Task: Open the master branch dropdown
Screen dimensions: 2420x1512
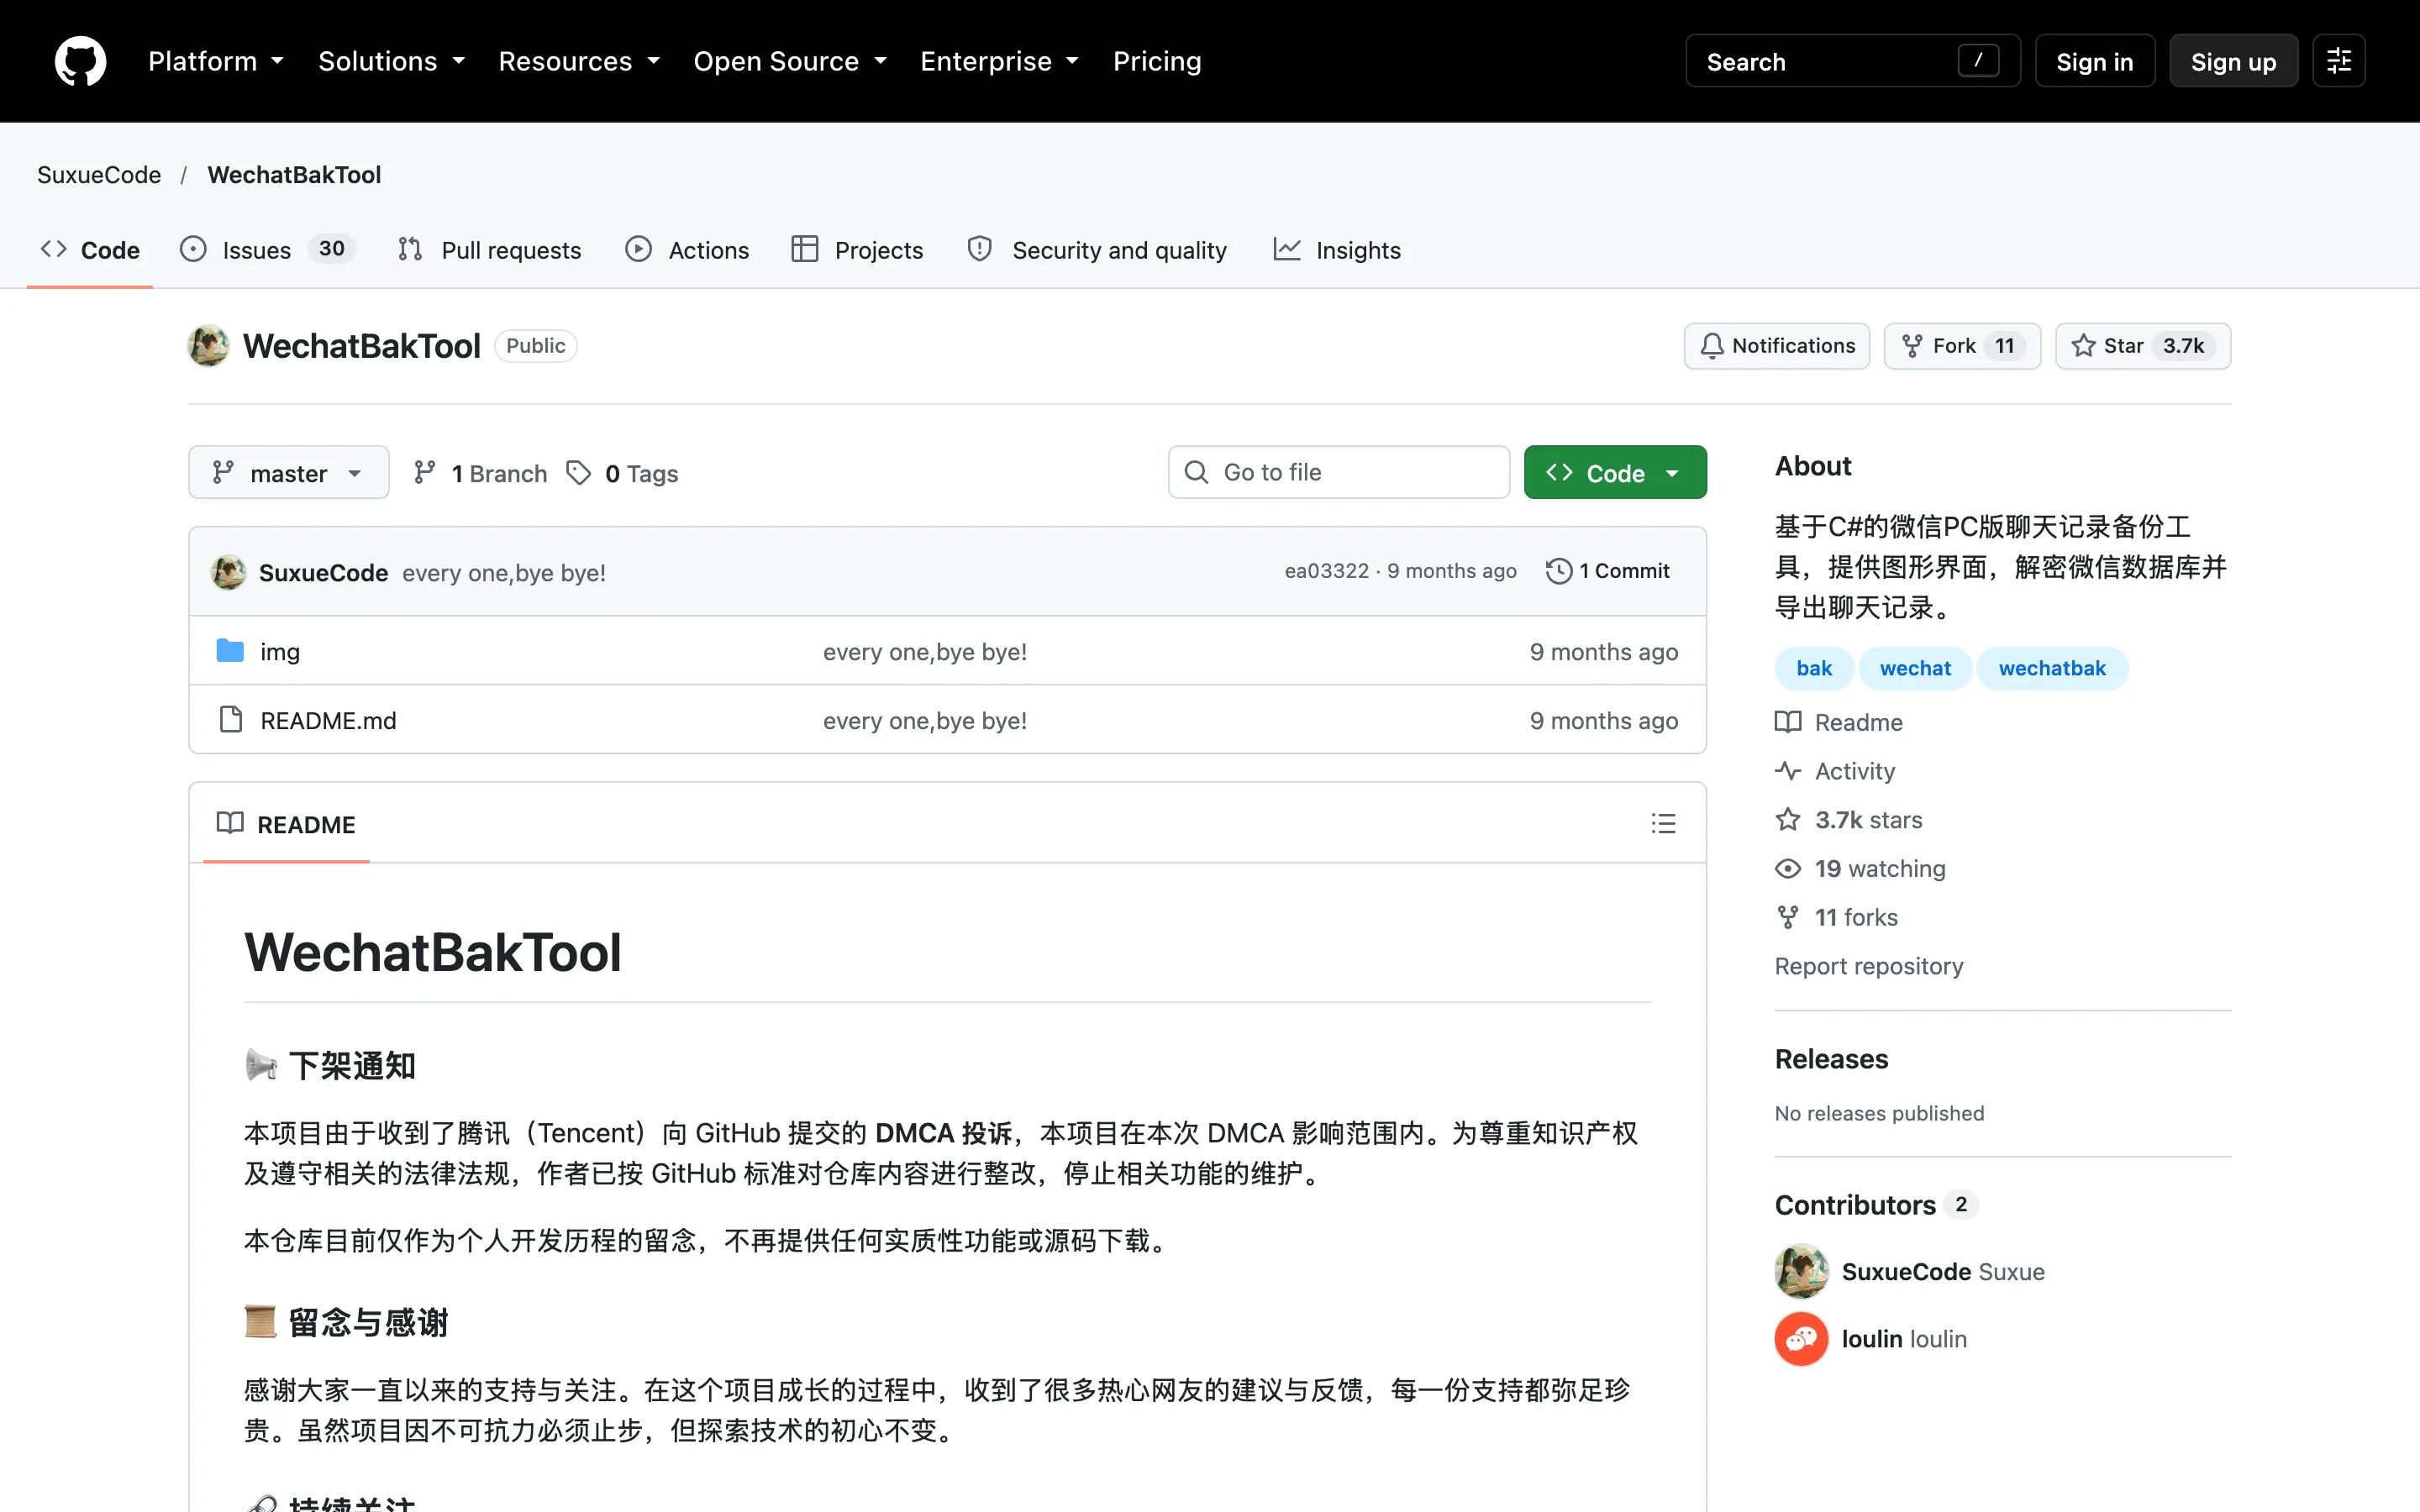Action: tap(289, 472)
